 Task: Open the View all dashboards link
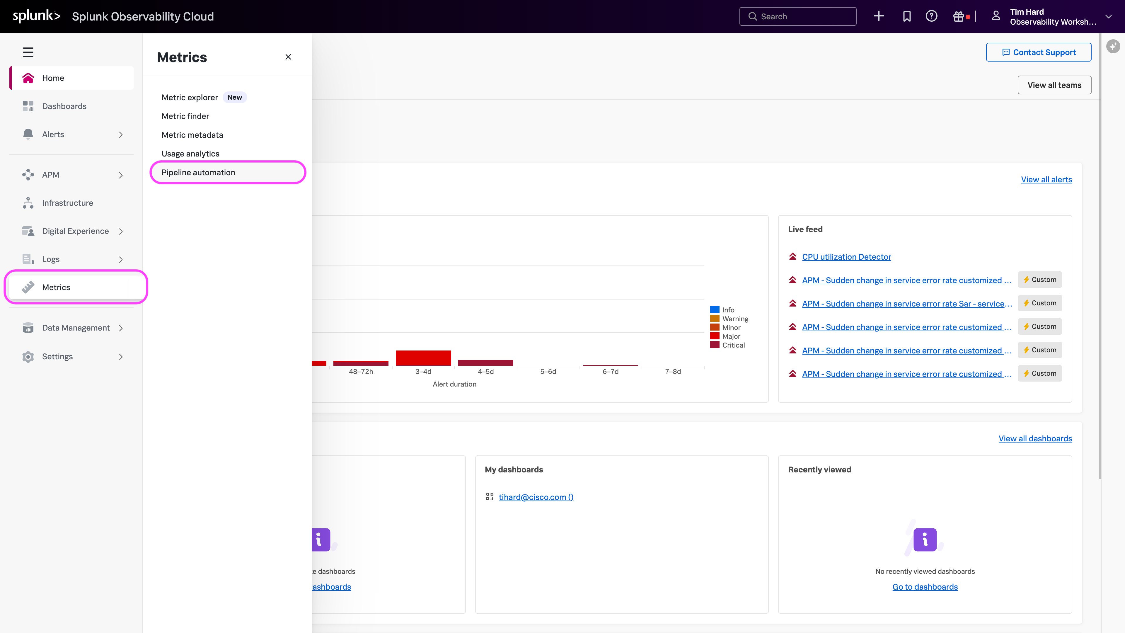1035,438
